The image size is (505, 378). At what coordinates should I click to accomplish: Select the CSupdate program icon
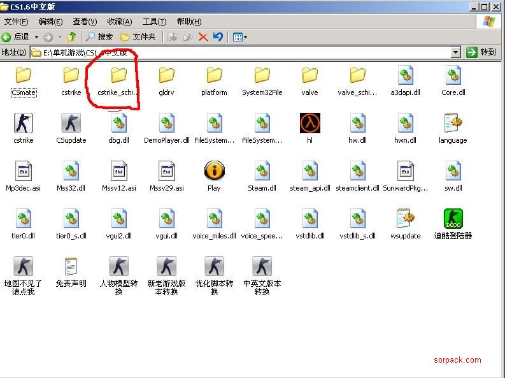(x=71, y=124)
